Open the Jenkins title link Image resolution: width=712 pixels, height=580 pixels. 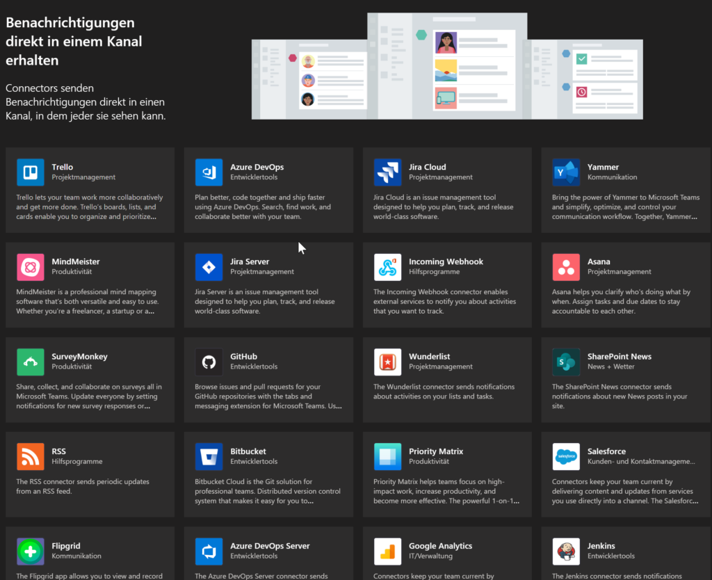(x=601, y=546)
